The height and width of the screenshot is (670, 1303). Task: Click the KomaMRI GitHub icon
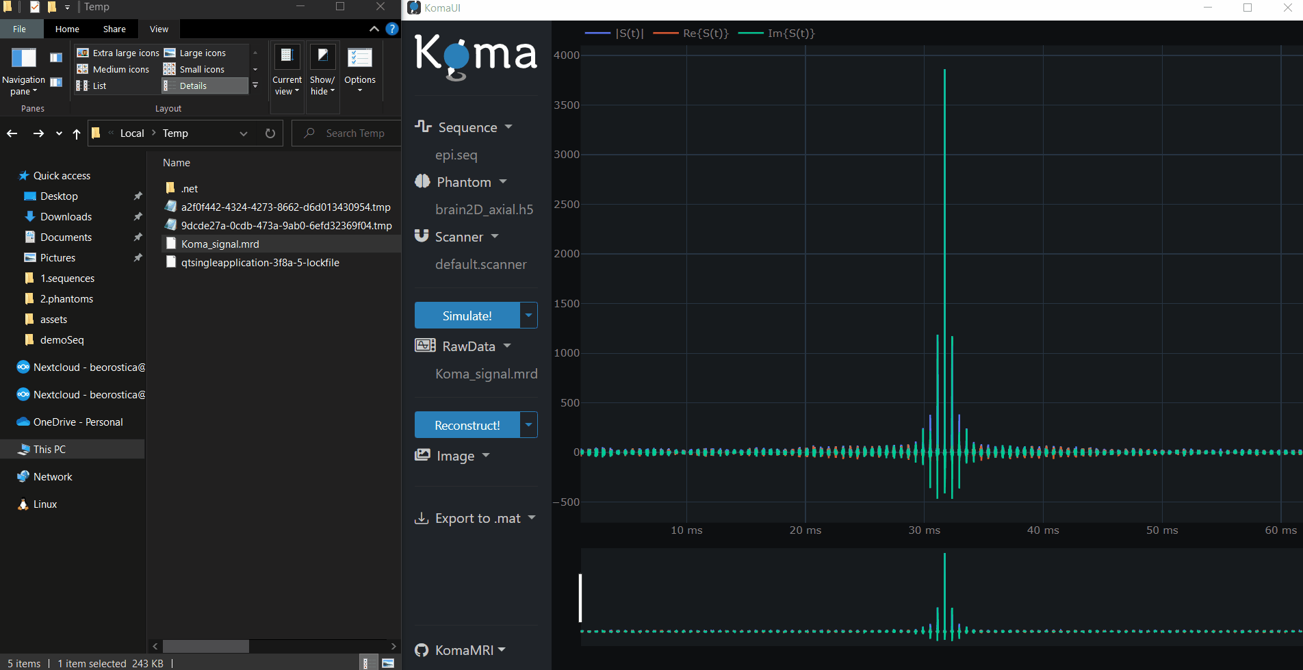tap(422, 650)
